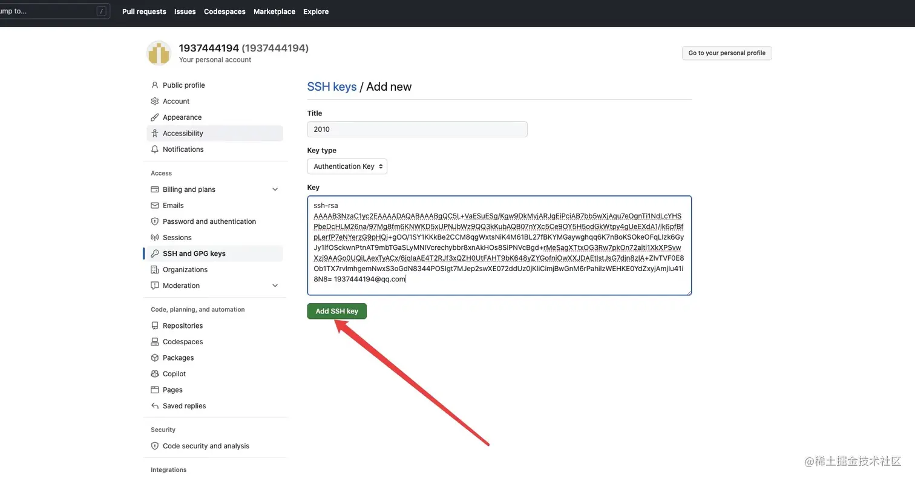
Task: Open Issues in top navigation
Action: (185, 11)
